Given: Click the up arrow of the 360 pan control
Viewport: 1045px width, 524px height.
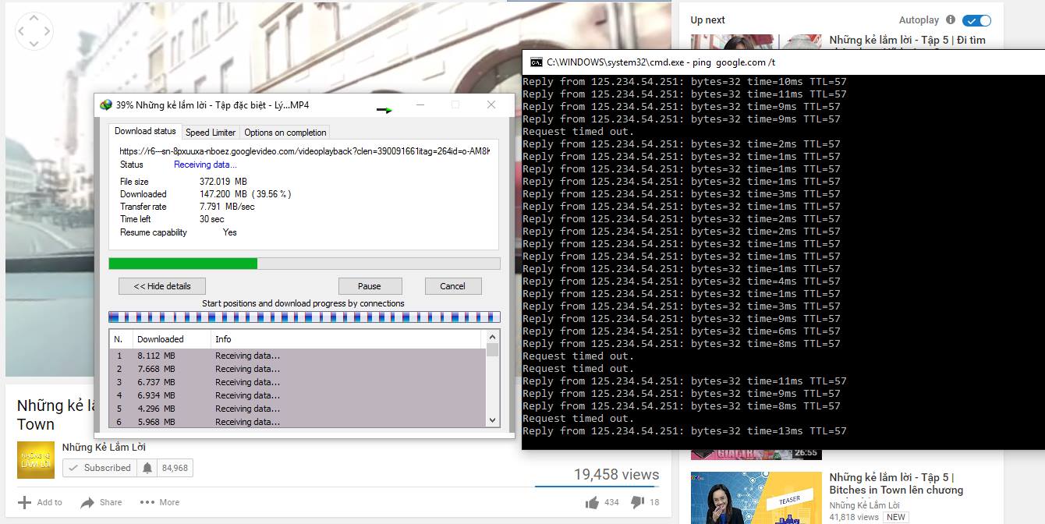Looking at the screenshot, I should pos(34,19).
